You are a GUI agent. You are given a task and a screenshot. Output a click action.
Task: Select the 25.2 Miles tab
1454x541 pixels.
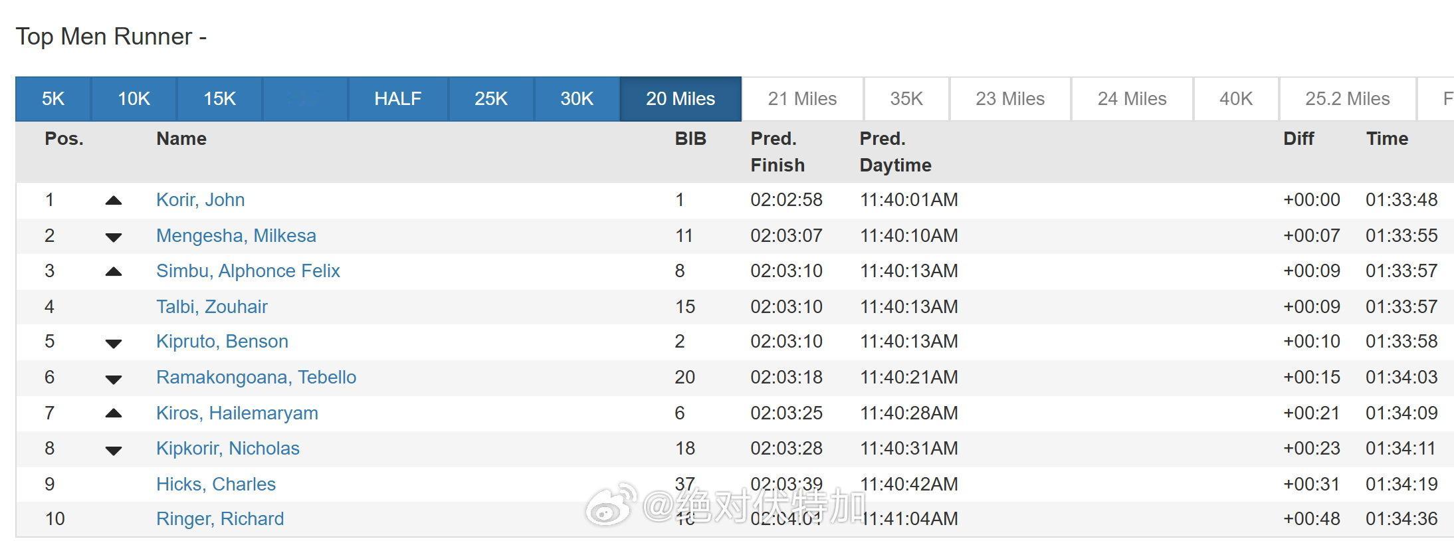(x=1347, y=99)
